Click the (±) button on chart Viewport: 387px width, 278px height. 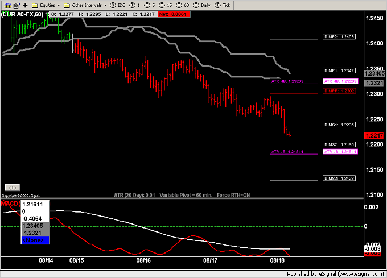tap(13, 188)
